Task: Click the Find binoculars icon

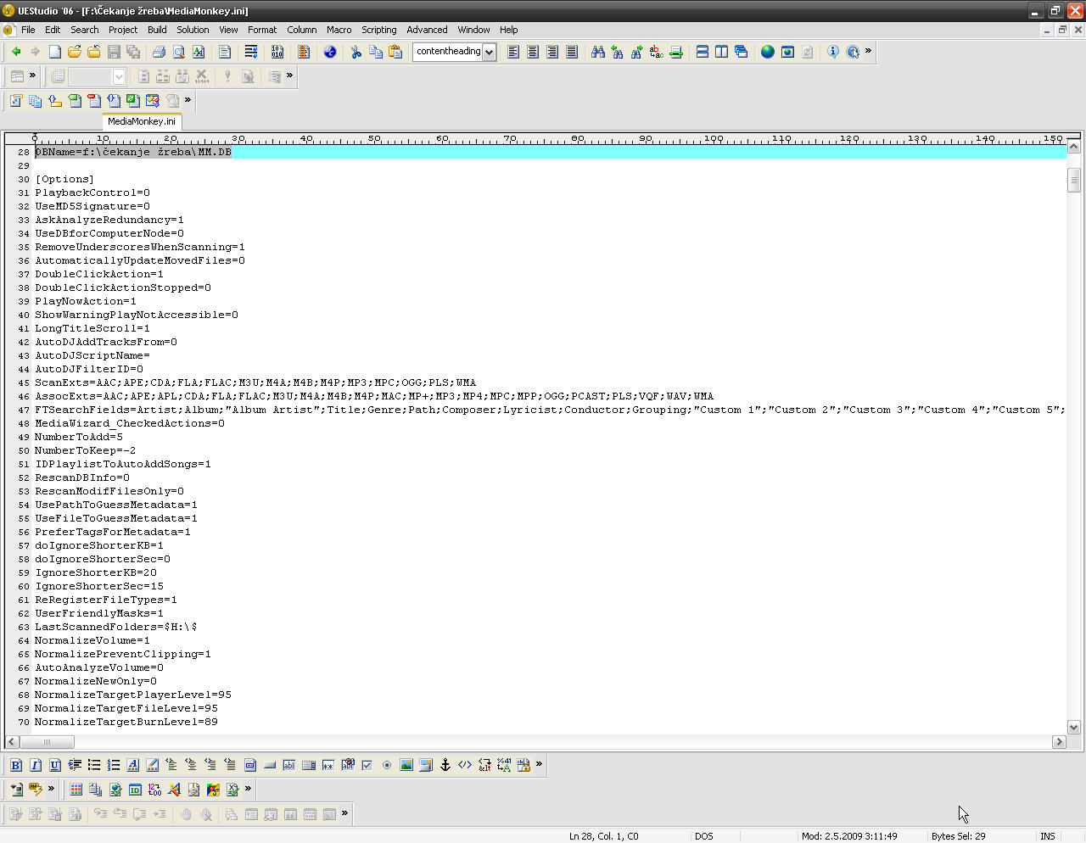Action: point(598,52)
